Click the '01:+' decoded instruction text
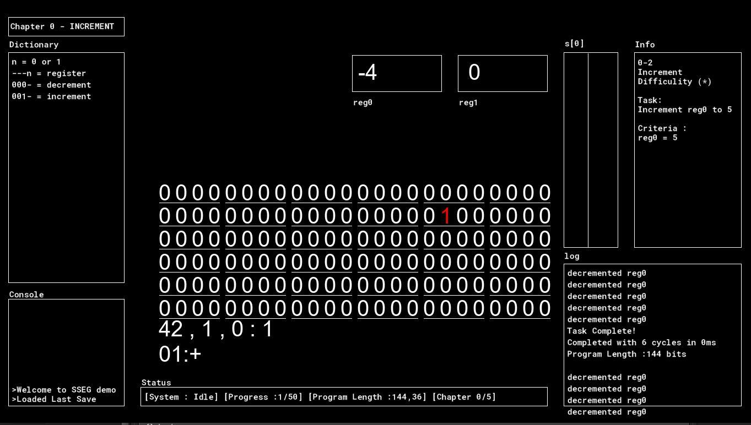Viewport: 751px width, 425px height. click(180, 354)
